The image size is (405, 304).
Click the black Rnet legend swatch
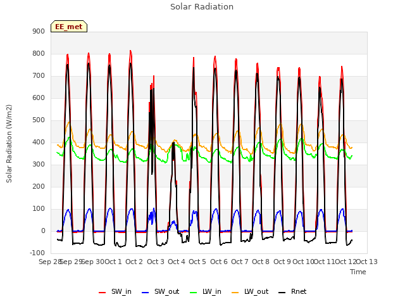282,293
